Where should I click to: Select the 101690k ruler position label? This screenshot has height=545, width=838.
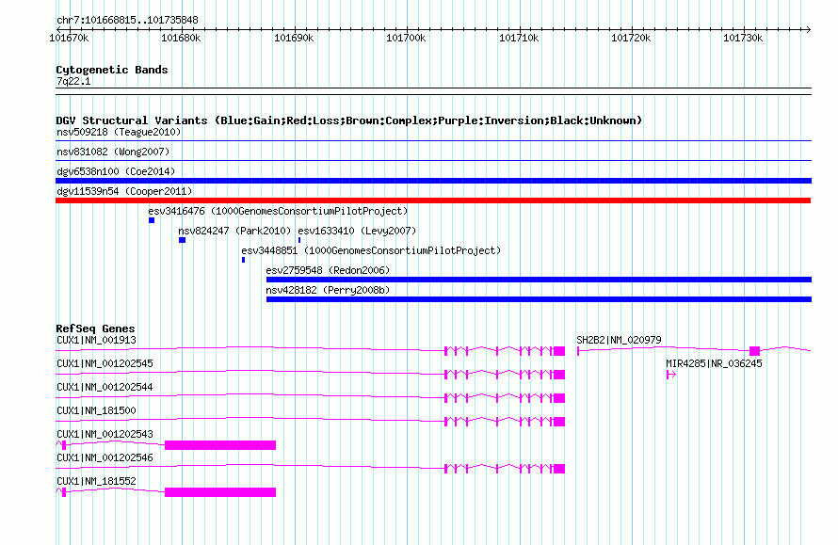(x=294, y=38)
